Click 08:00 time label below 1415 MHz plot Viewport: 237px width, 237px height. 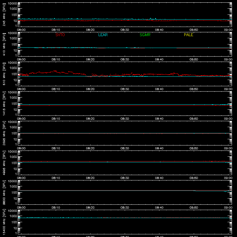pyautogui.click(x=21, y=119)
